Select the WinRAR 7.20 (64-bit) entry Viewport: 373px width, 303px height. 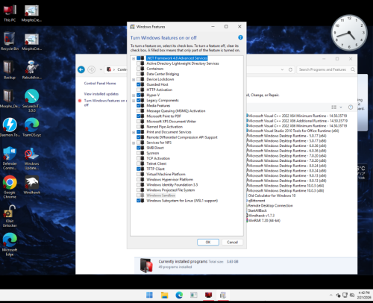tap(264, 220)
